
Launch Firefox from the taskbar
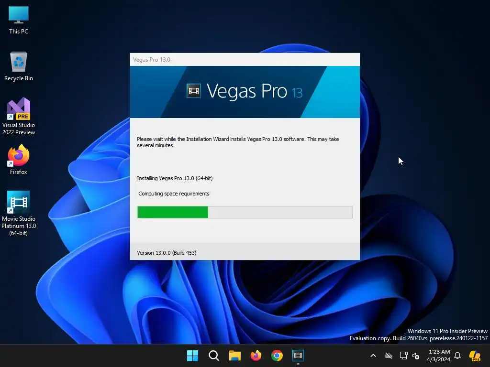tap(256, 356)
